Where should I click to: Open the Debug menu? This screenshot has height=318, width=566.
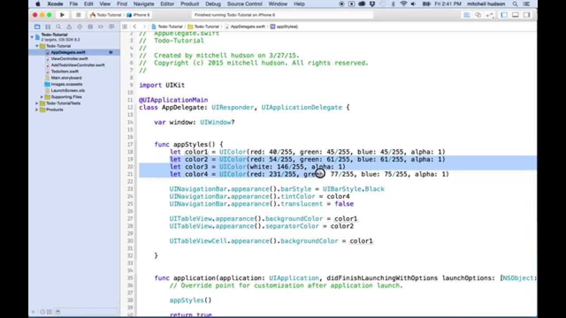(213, 4)
